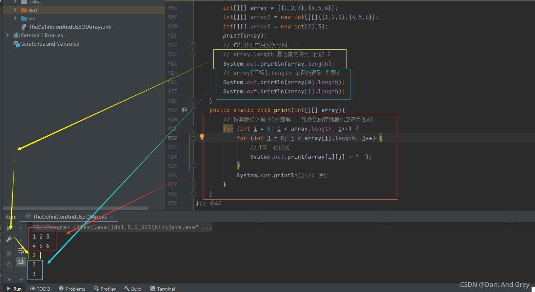Click the debug bug icon in Run panel
Screen dimensions: 535x292
(x=9, y=264)
